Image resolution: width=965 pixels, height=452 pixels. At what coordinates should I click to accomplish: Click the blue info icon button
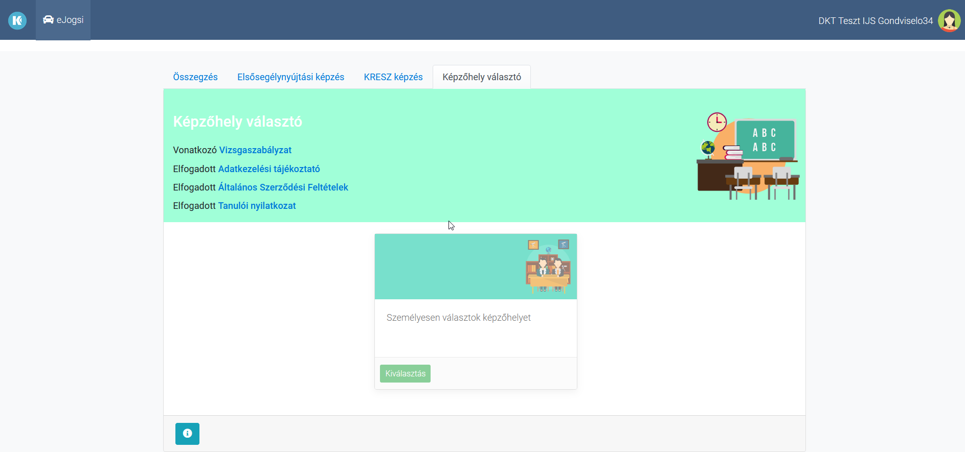point(187,434)
